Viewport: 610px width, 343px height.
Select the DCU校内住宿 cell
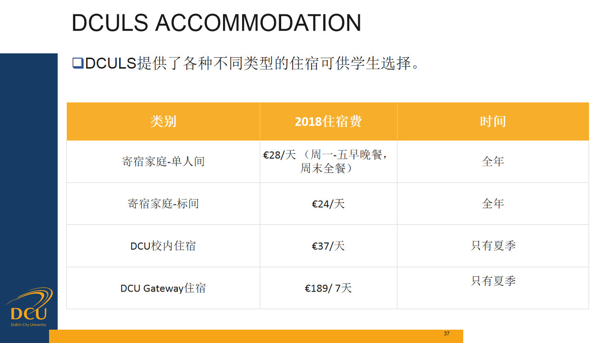tap(163, 246)
